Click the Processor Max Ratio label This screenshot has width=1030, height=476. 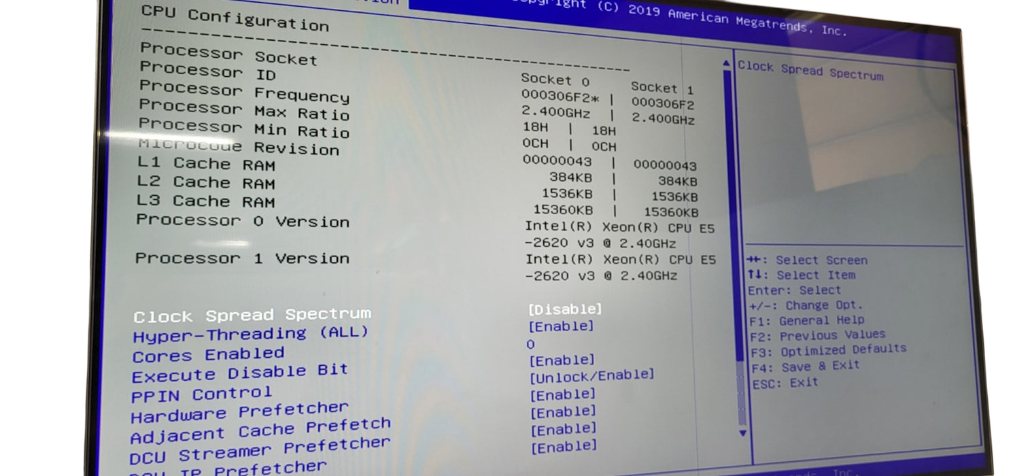(244, 109)
